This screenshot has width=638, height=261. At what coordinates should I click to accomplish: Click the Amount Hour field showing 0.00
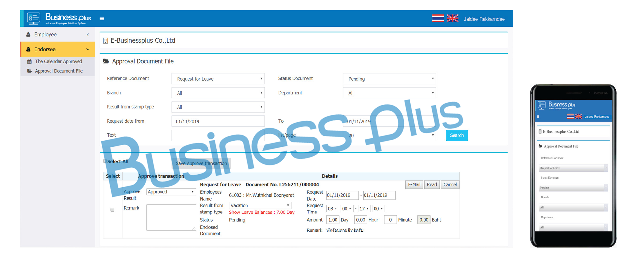360,220
